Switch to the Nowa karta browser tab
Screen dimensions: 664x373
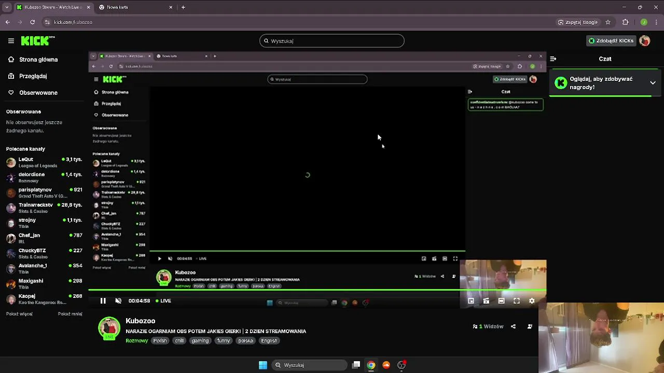click(x=135, y=7)
